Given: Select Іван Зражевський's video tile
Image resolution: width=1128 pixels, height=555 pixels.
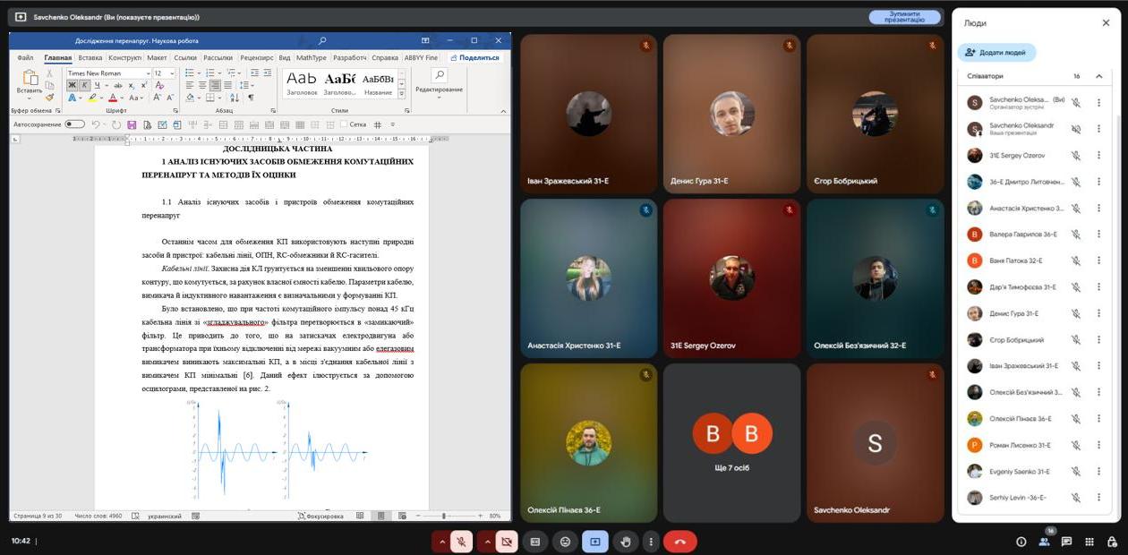Looking at the screenshot, I should (x=588, y=115).
